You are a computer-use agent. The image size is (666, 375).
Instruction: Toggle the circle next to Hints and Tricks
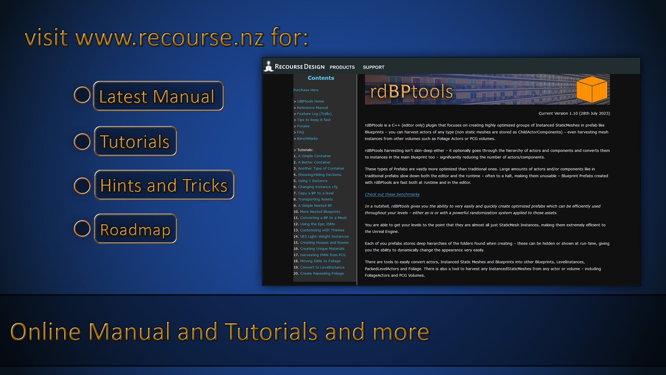tap(82, 185)
